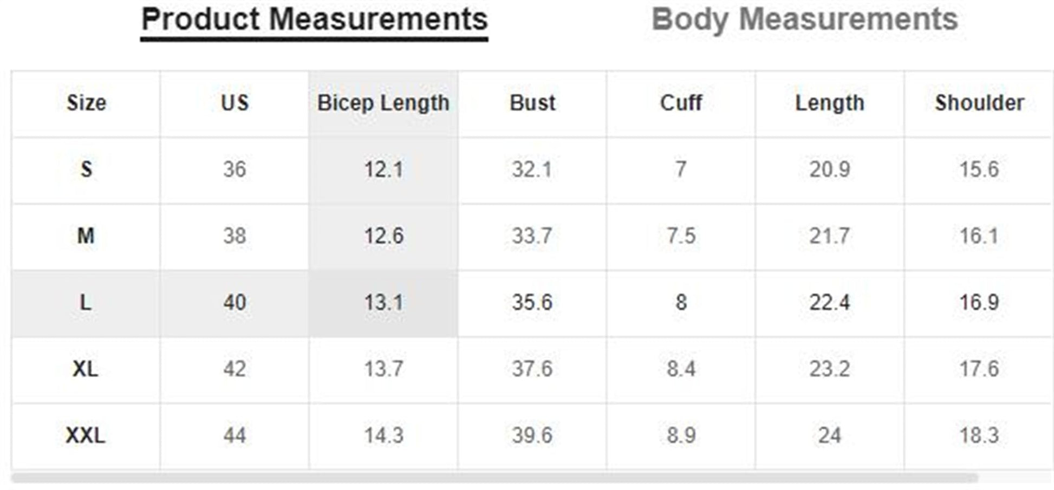Select the S size row label
The width and height of the screenshot is (1054, 490).
[86, 169]
